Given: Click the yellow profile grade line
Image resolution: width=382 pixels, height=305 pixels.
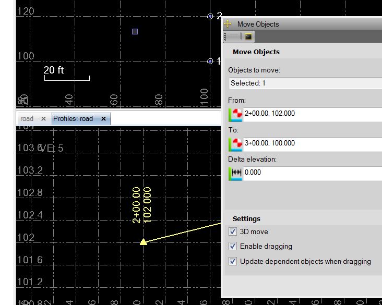Looking at the screenshot, I should pos(184,233).
